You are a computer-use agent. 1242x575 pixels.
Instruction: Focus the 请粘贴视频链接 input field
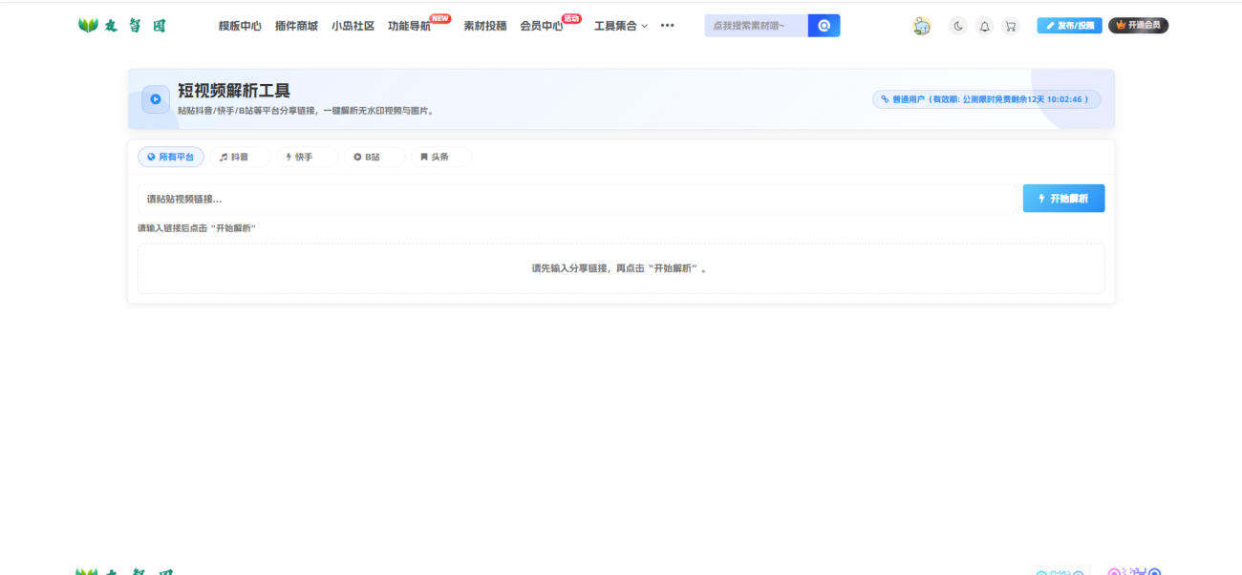coord(576,199)
